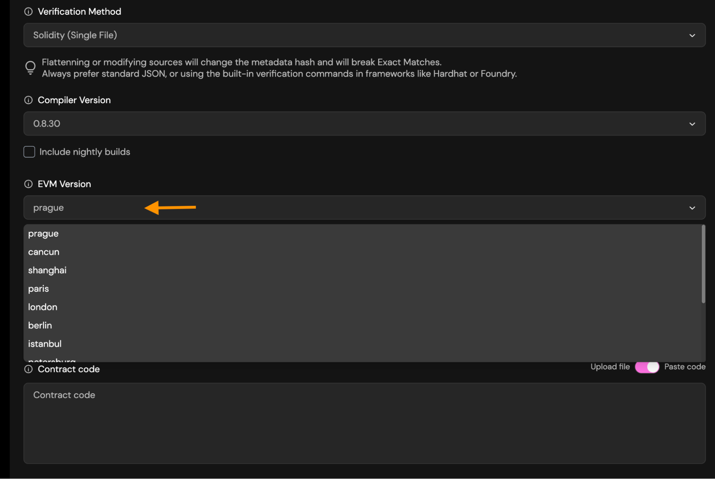Pick paris EVM version option
Viewport: 715px width, 479px height.
[x=39, y=289]
